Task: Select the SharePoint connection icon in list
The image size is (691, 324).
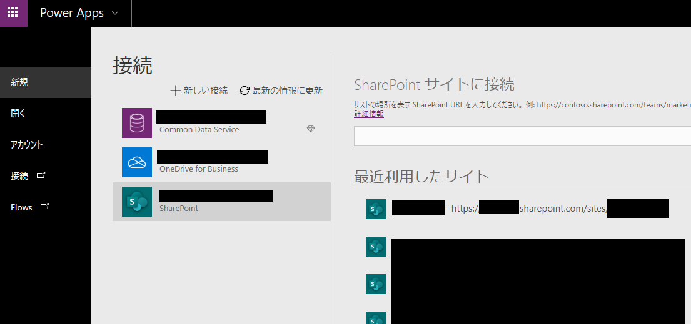Action: click(137, 202)
